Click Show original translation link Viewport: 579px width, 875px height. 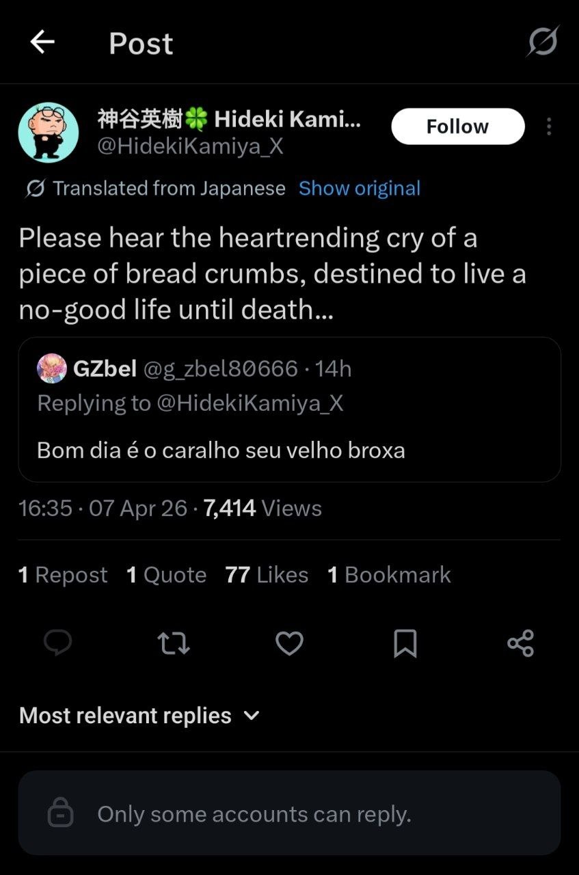360,188
